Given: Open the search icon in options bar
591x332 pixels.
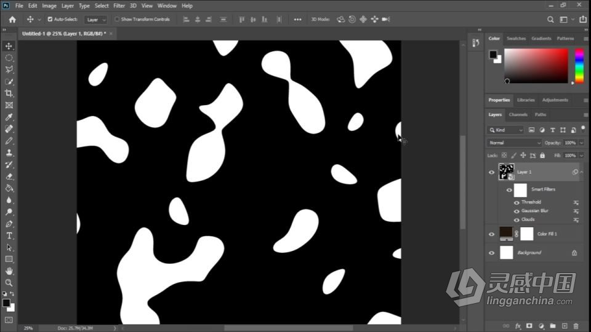Looking at the screenshot, I should click(x=550, y=20).
